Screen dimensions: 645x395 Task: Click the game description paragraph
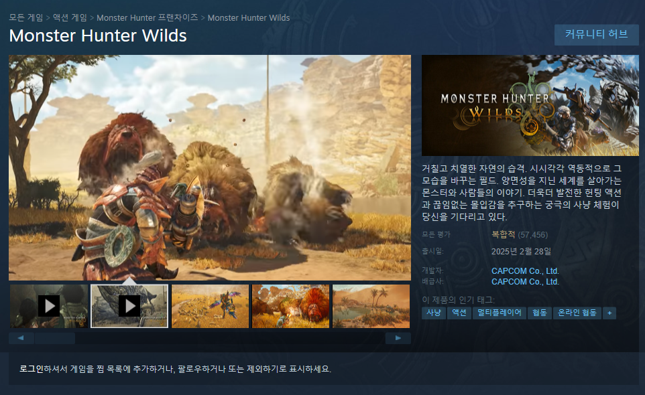click(522, 192)
